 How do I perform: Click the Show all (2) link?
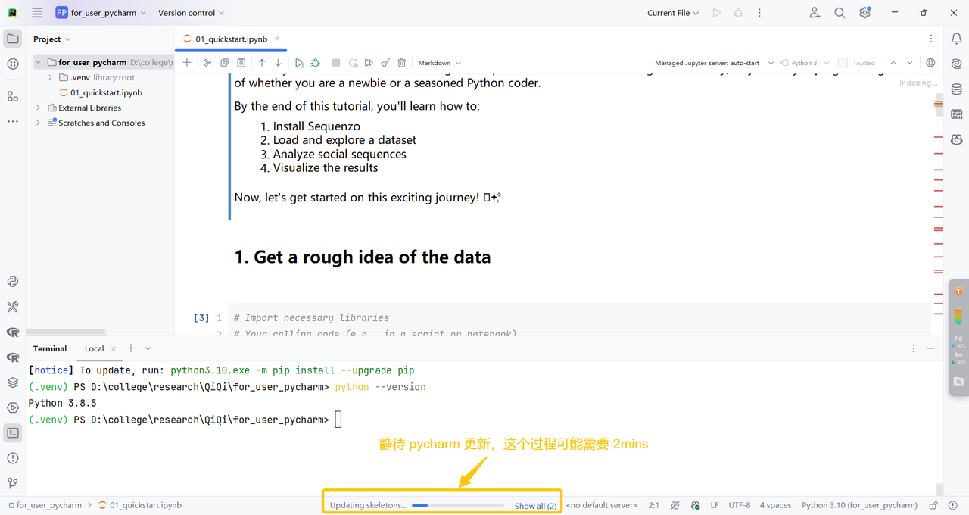(x=535, y=506)
